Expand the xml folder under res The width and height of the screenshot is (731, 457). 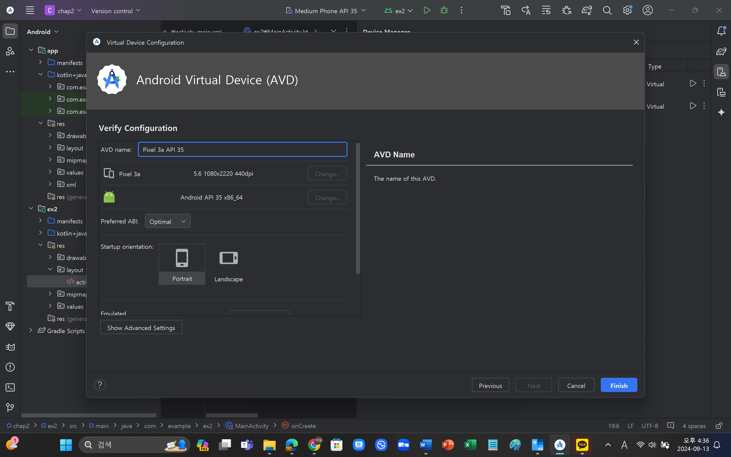(x=50, y=184)
